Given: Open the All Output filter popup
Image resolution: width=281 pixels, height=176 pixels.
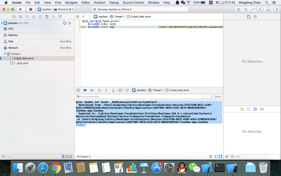Looking at the screenshot, I should tap(84, 156).
